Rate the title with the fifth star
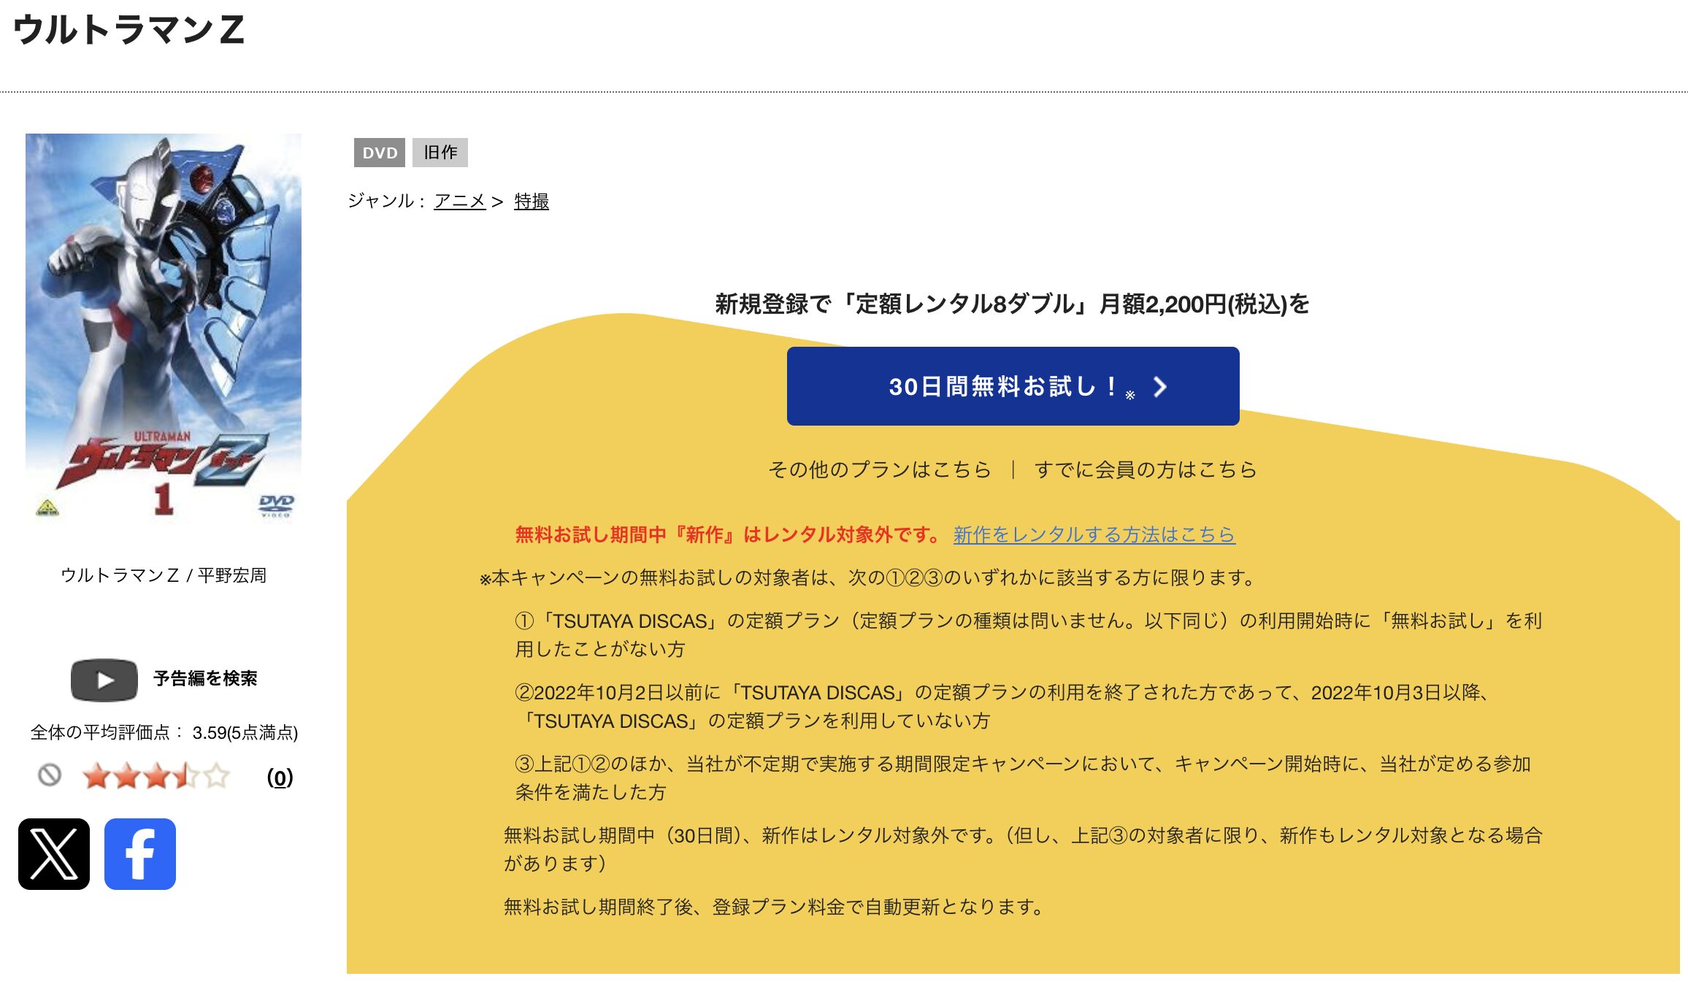1688x987 pixels. tap(216, 776)
